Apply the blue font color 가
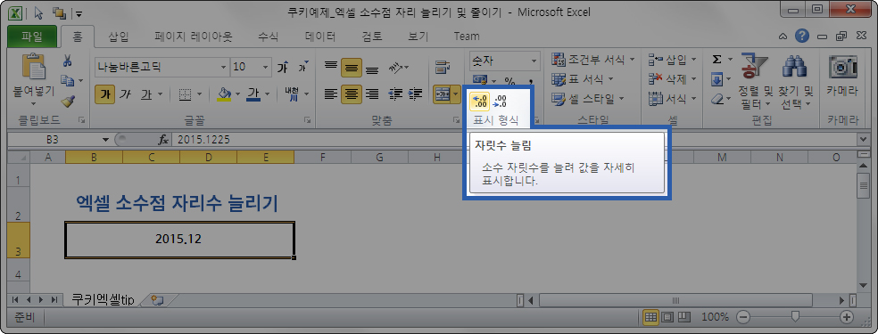 253,95
